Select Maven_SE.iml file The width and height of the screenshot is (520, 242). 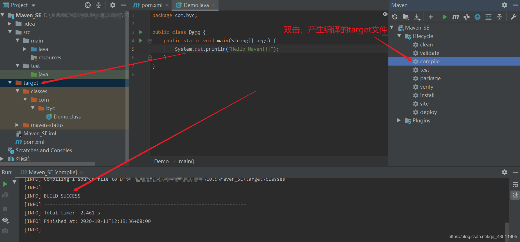(x=36, y=133)
